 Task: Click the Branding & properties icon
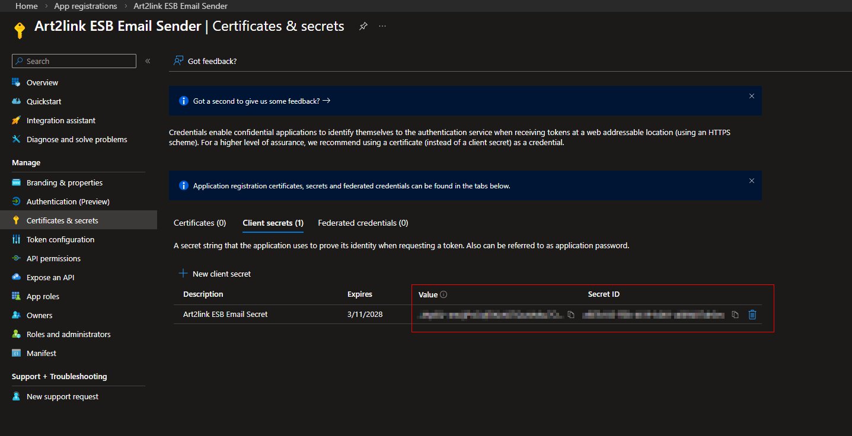coord(16,182)
